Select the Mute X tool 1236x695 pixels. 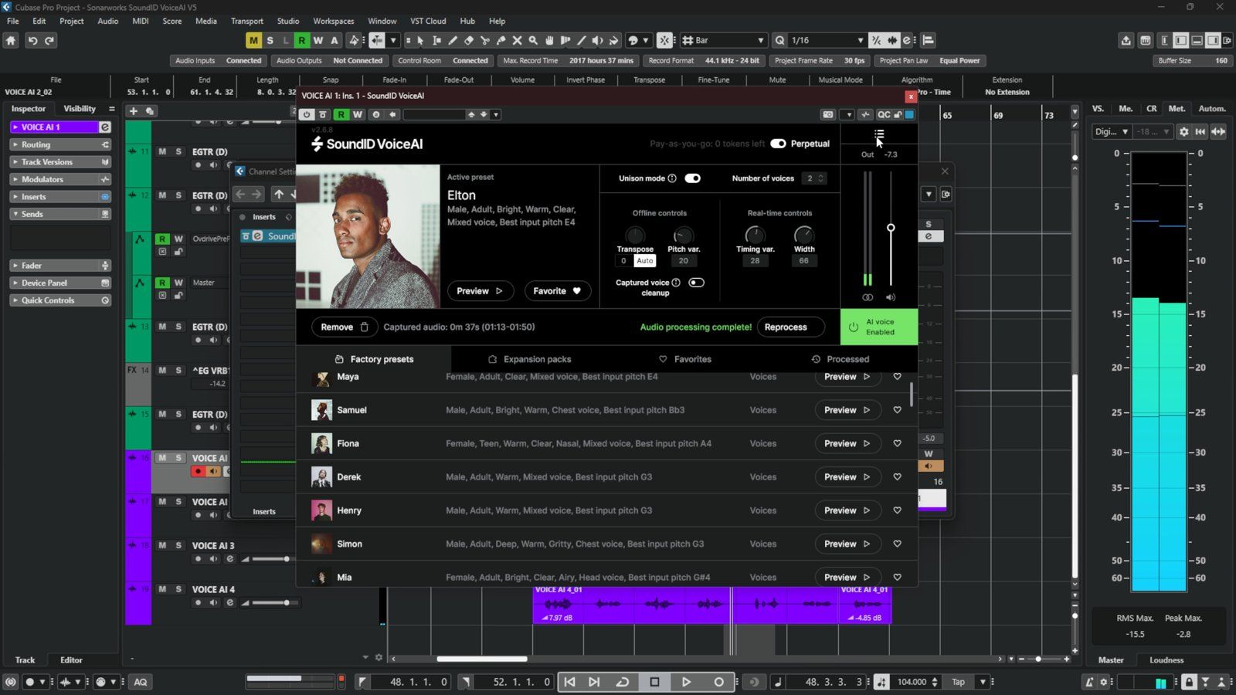click(x=518, y=40)
